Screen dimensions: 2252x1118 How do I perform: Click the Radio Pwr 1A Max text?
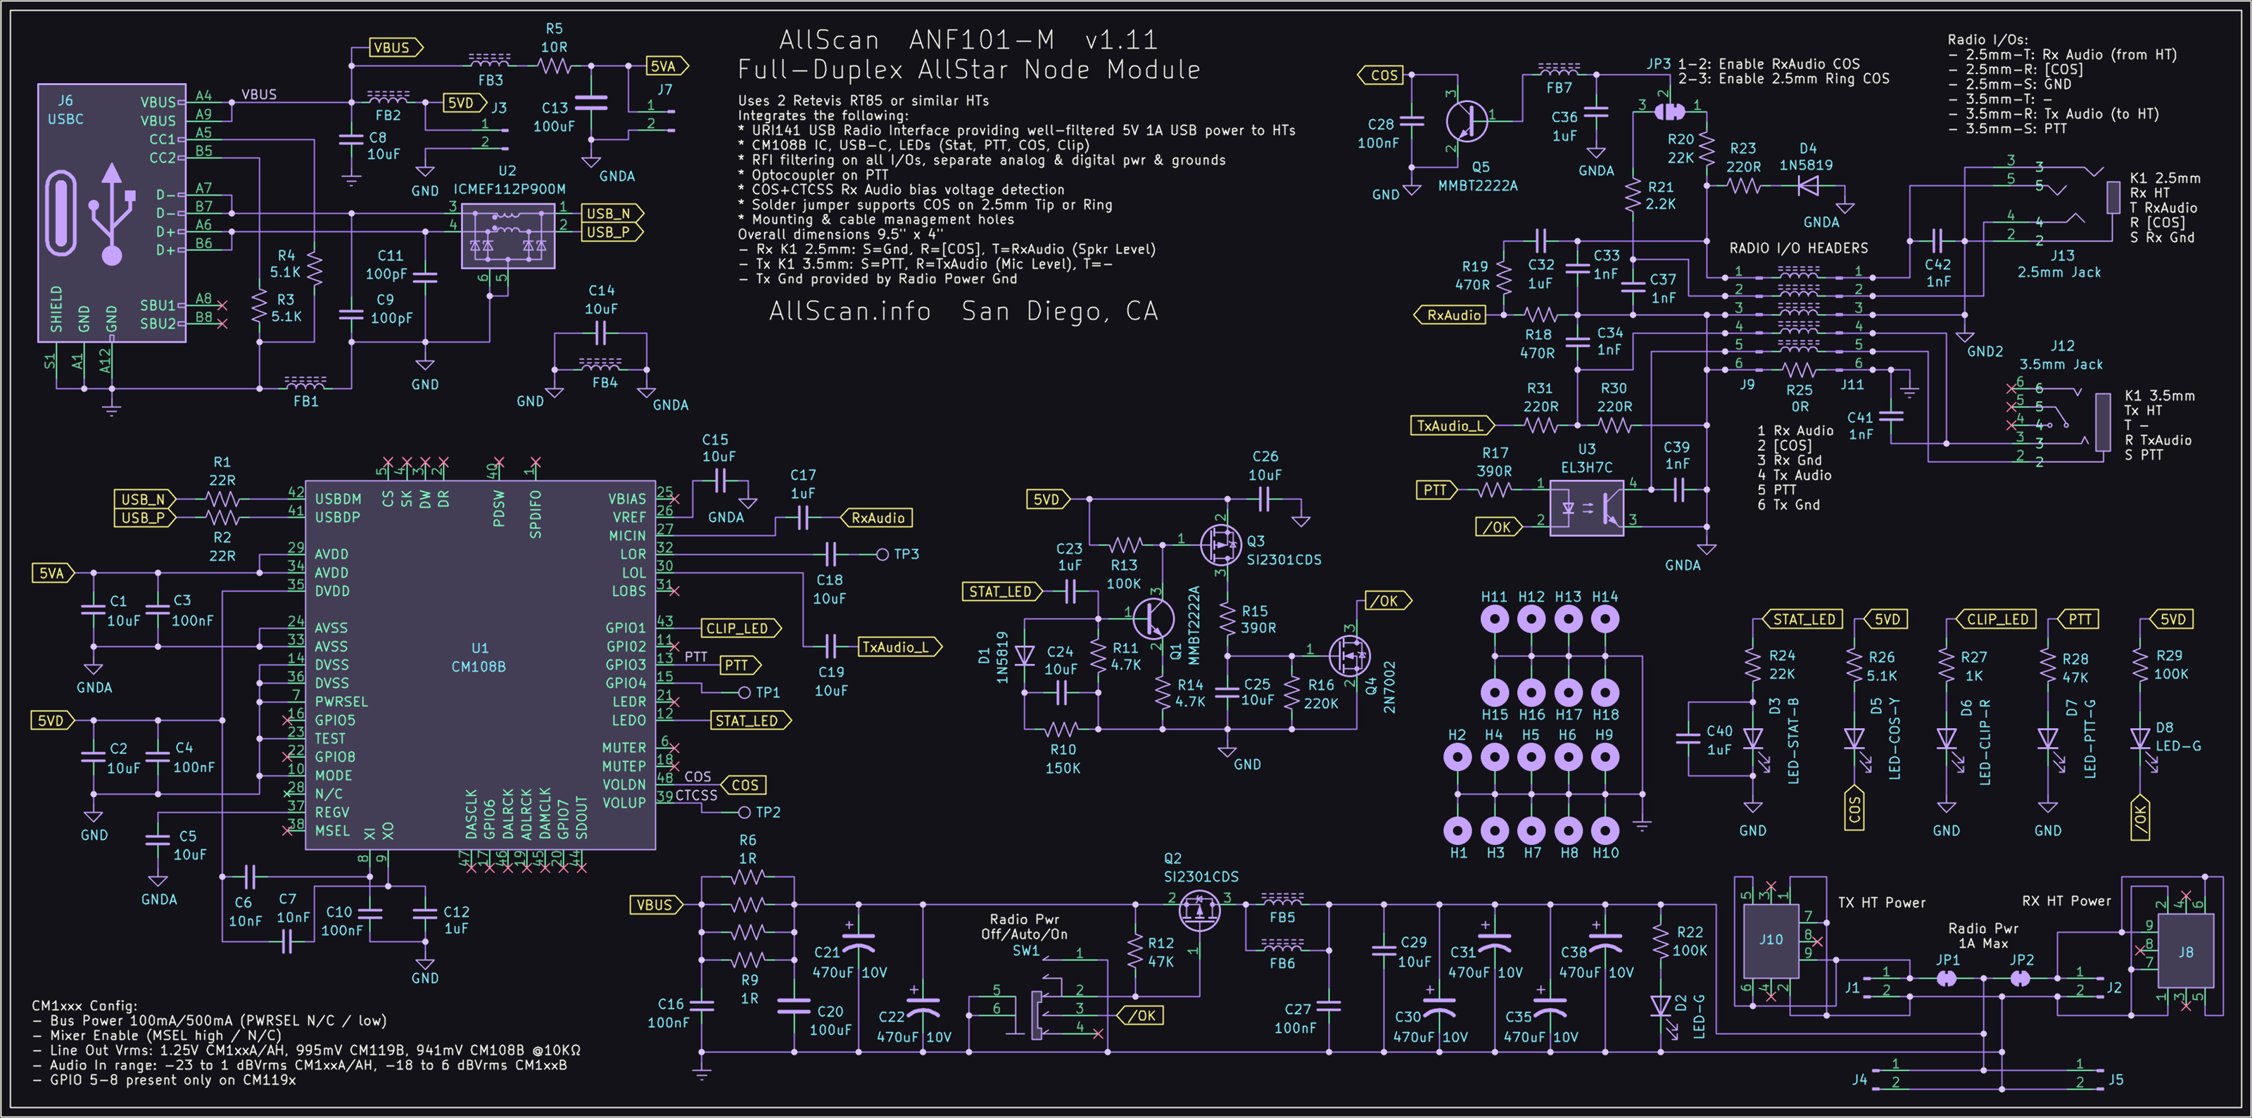click(1984, 936)
